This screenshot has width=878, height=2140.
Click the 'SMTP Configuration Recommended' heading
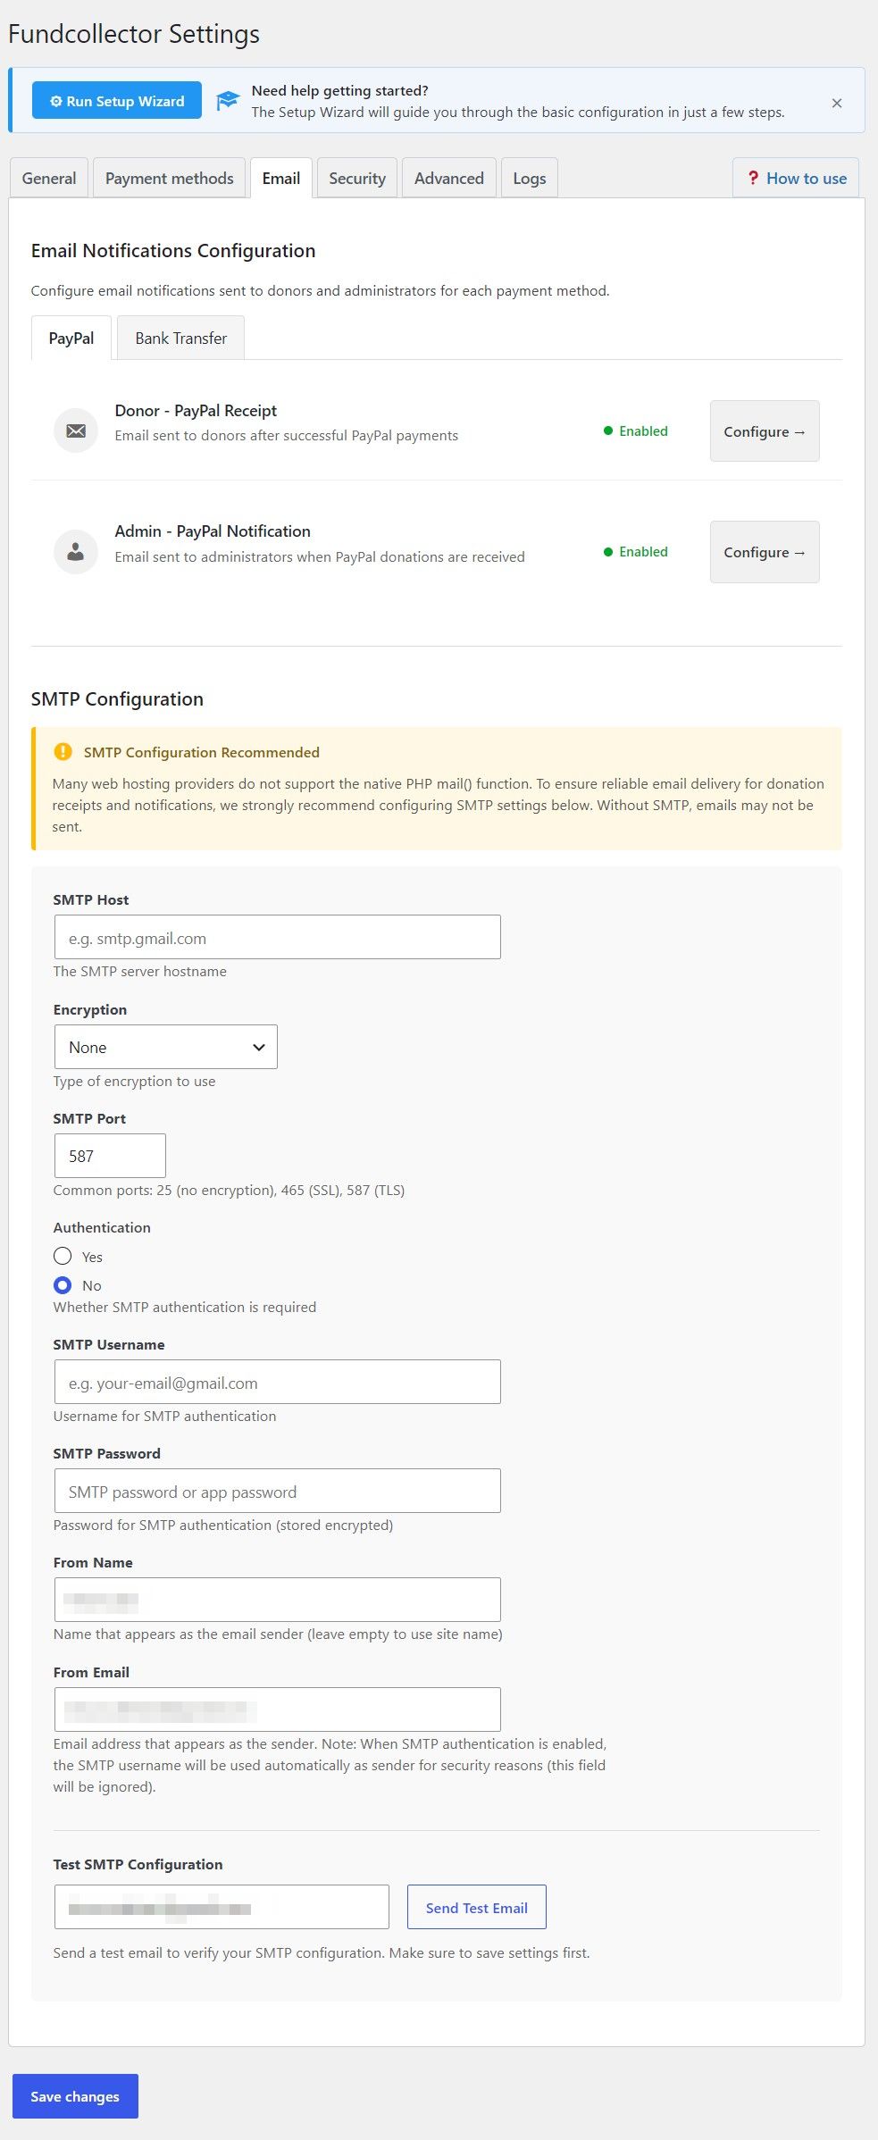(202, 752)
